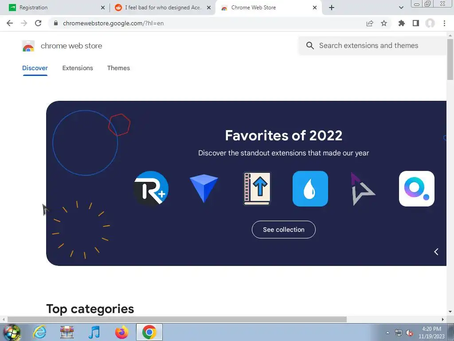The width and height of the screenshot is (454, 341).
Task: Click the See collection button
Action: click(x=283, y=230)
